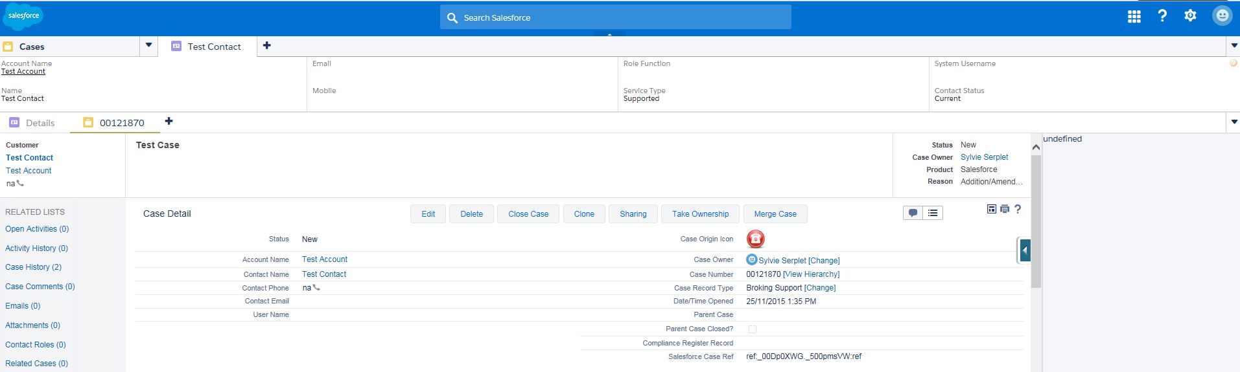Click the Take Ownership button

tap(700, 214)
